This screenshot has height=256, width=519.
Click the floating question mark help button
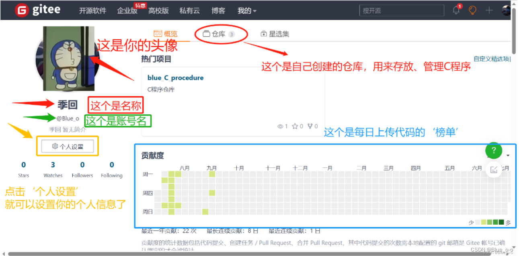click(494, 151)
